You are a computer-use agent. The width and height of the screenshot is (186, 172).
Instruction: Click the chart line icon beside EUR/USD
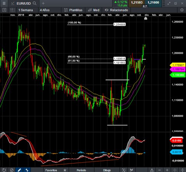(x=12, y=3)
